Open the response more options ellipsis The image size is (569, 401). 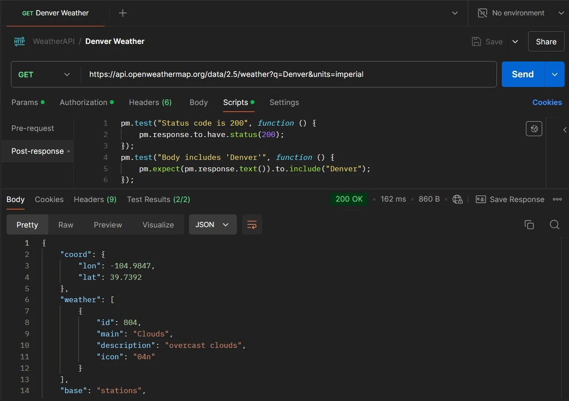pos(557,199)
